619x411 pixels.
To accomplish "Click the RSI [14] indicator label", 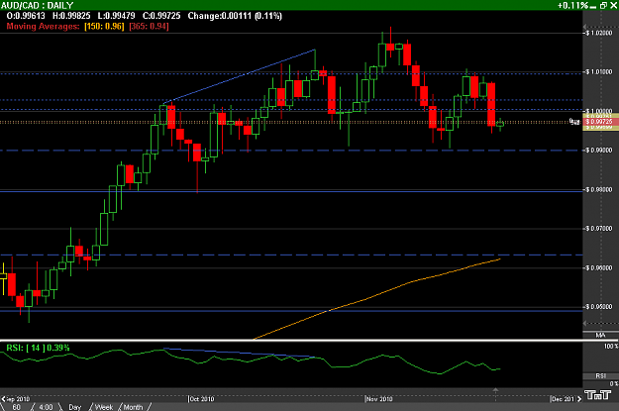I will point(38,348).
